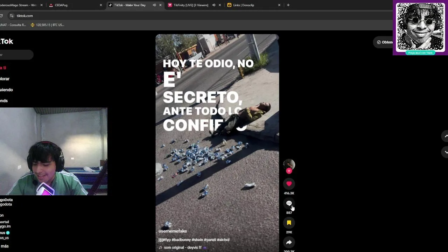Like the video with the heart icon
This screenshot has height=252, width=448.
[289, 184]
